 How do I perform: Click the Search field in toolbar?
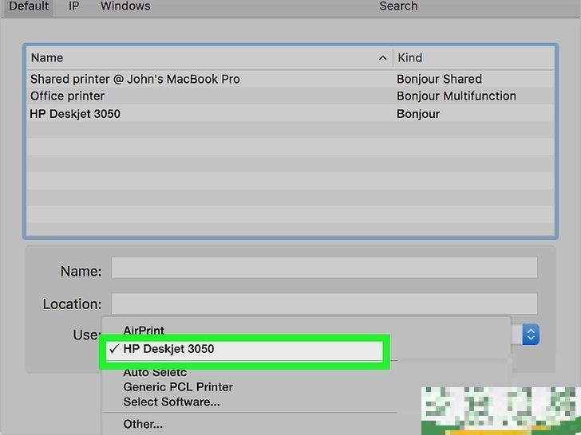398,6
